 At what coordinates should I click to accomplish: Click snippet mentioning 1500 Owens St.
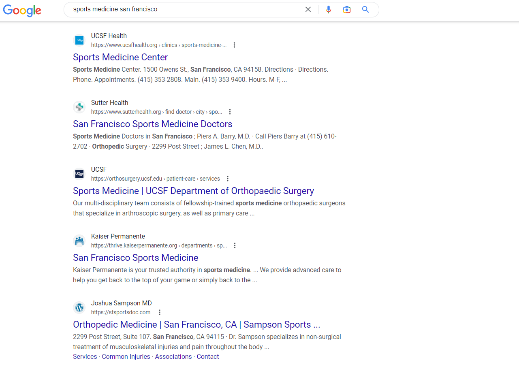coord(201,75)
